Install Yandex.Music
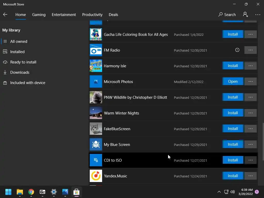 [233, 176]
